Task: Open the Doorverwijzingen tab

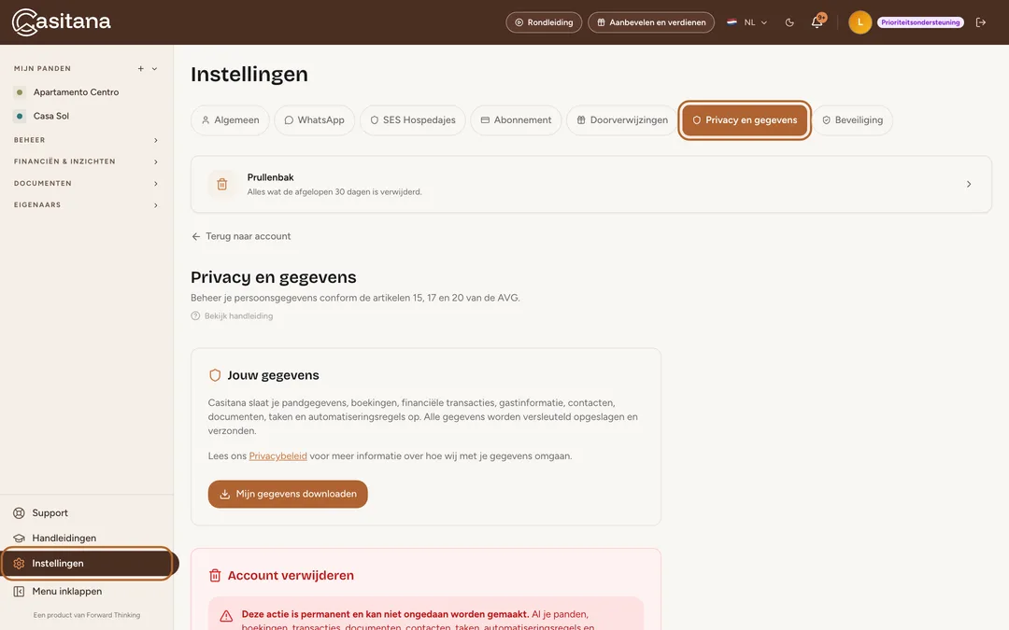Action: click(x=622, y=120)
